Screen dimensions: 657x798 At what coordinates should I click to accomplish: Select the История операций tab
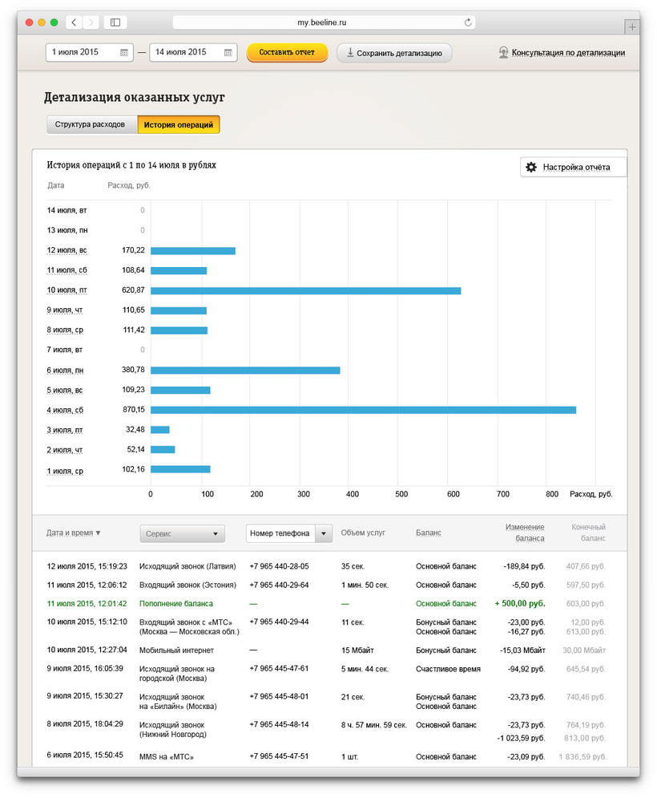(x=178, y=125)
